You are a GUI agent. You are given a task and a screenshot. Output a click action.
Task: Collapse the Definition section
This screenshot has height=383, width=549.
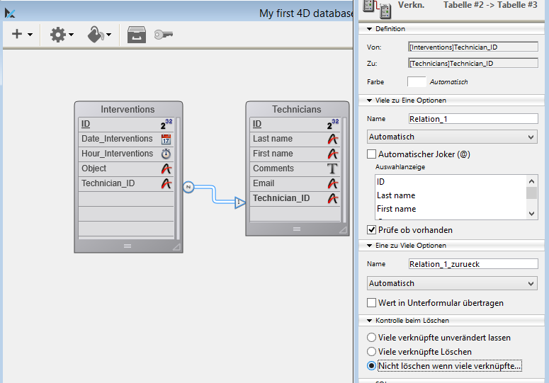369,29
